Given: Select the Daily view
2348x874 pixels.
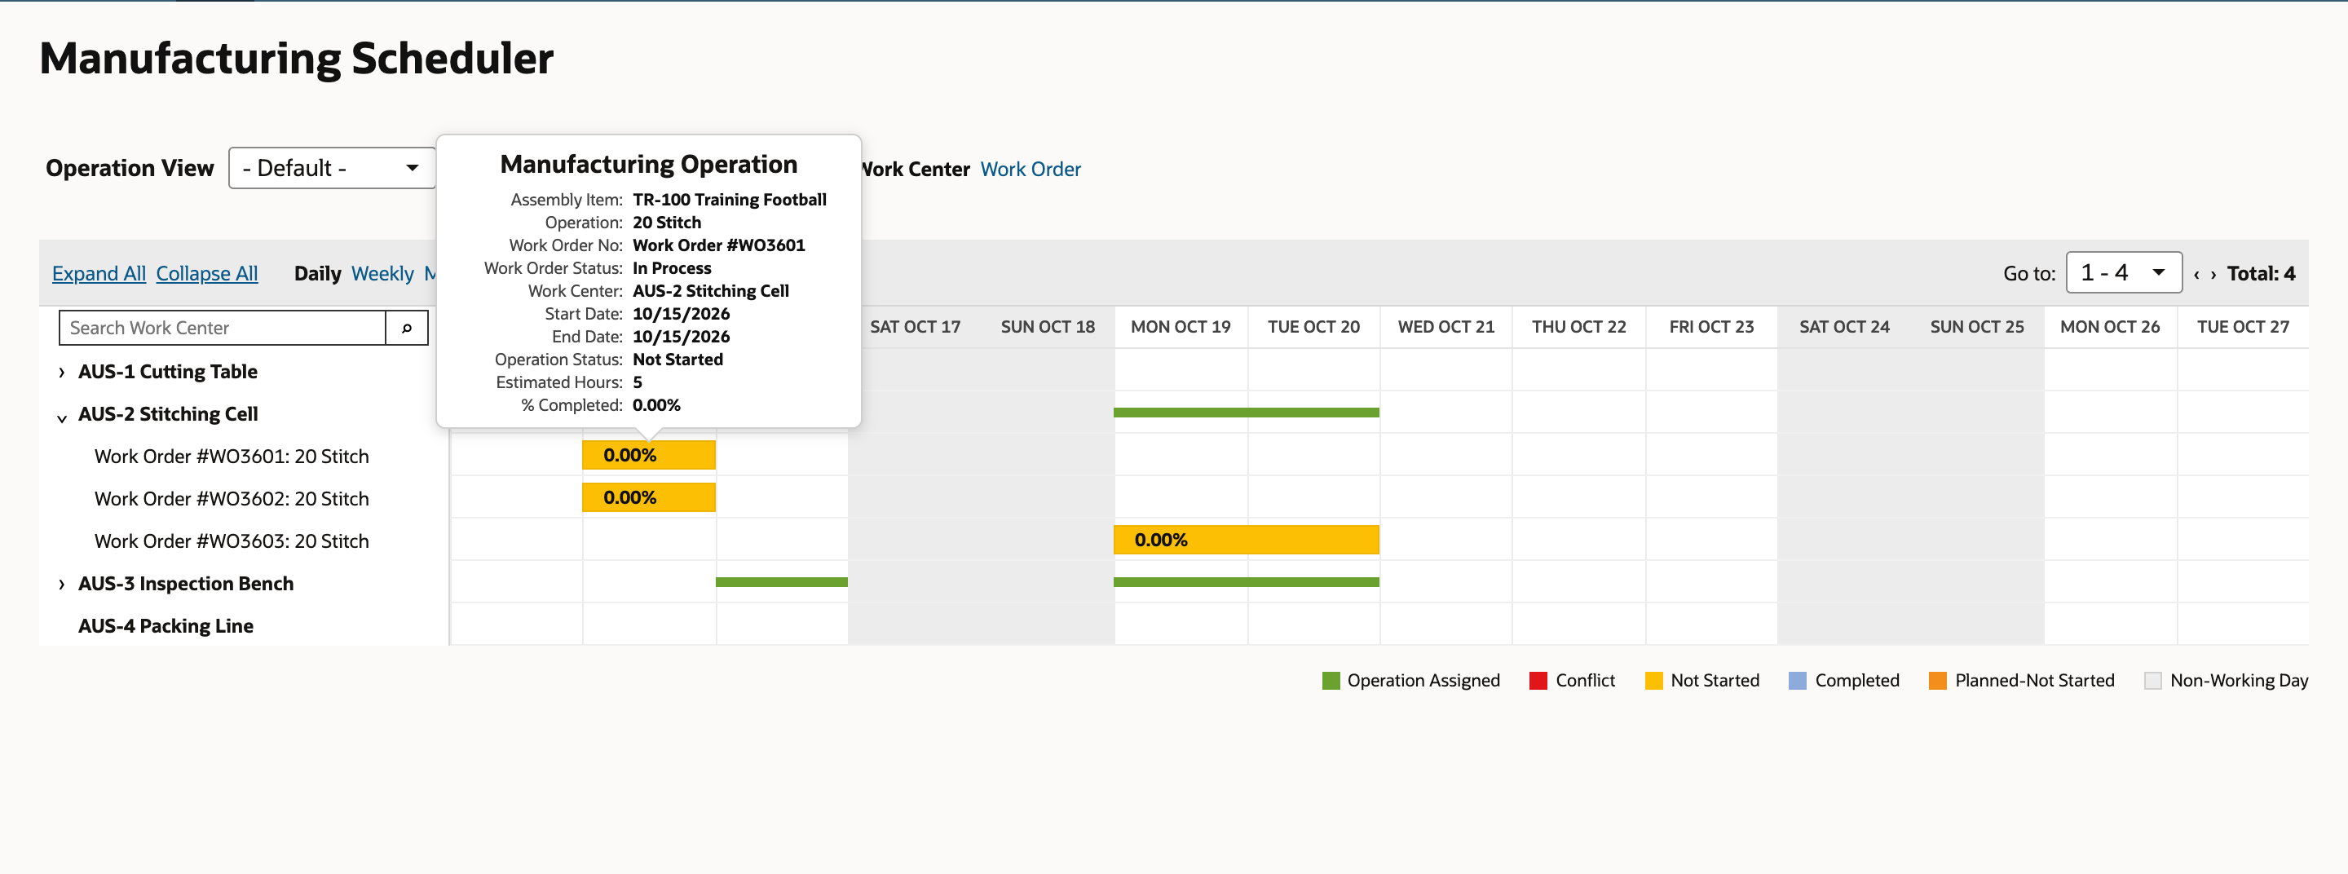Looking at the screenshot, I should (317, 273).
